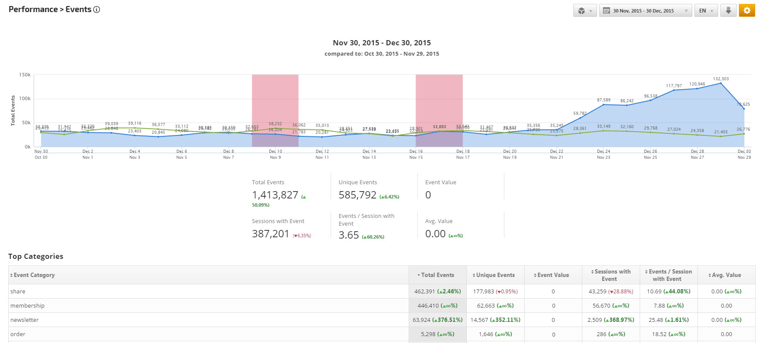Click the download export arrow icon
The width and height of the screenshot is (763, 343).
pyautogui.click(x=728, y=11)
